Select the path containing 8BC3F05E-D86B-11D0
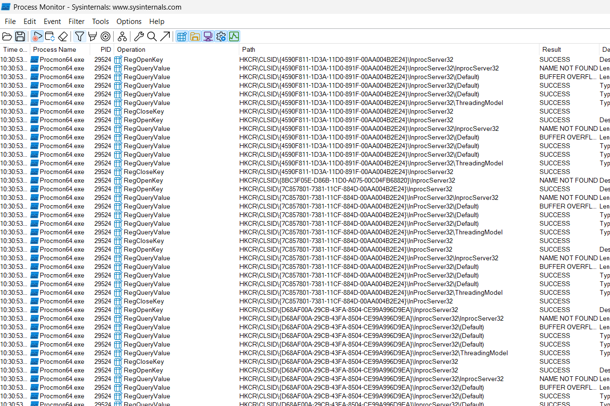This screenshot has width=610, height=406. click(x=347, y=180)
